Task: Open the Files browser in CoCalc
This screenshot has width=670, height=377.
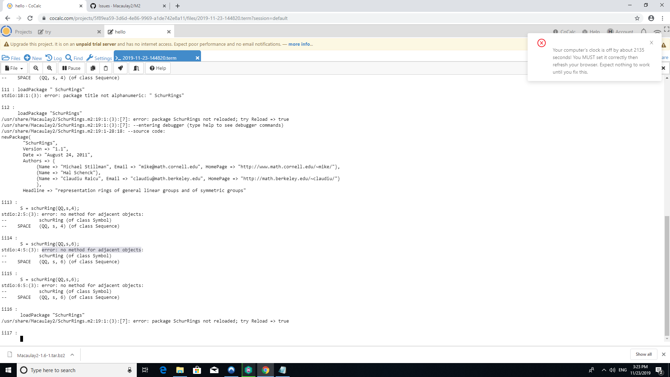Action: pos(11,58)
